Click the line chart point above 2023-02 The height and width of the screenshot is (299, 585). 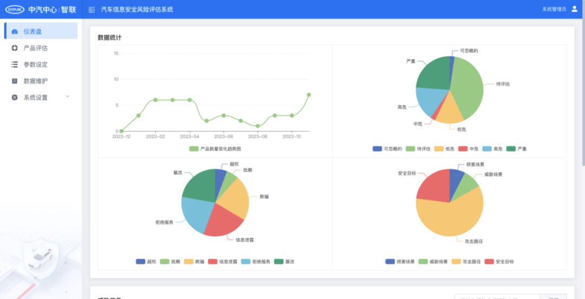155,100
